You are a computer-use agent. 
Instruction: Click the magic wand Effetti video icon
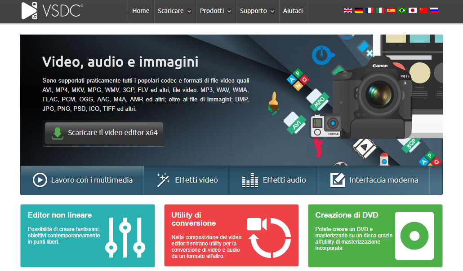point(163,180)
